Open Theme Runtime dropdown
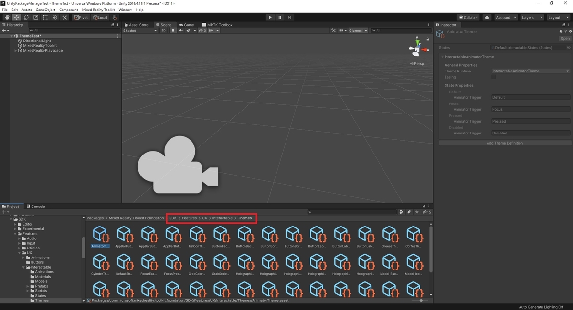Screen dimensions: 573x310 531,71
